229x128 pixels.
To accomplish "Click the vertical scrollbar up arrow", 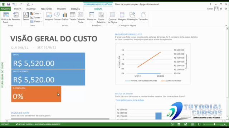I will (x=227, y=28).
